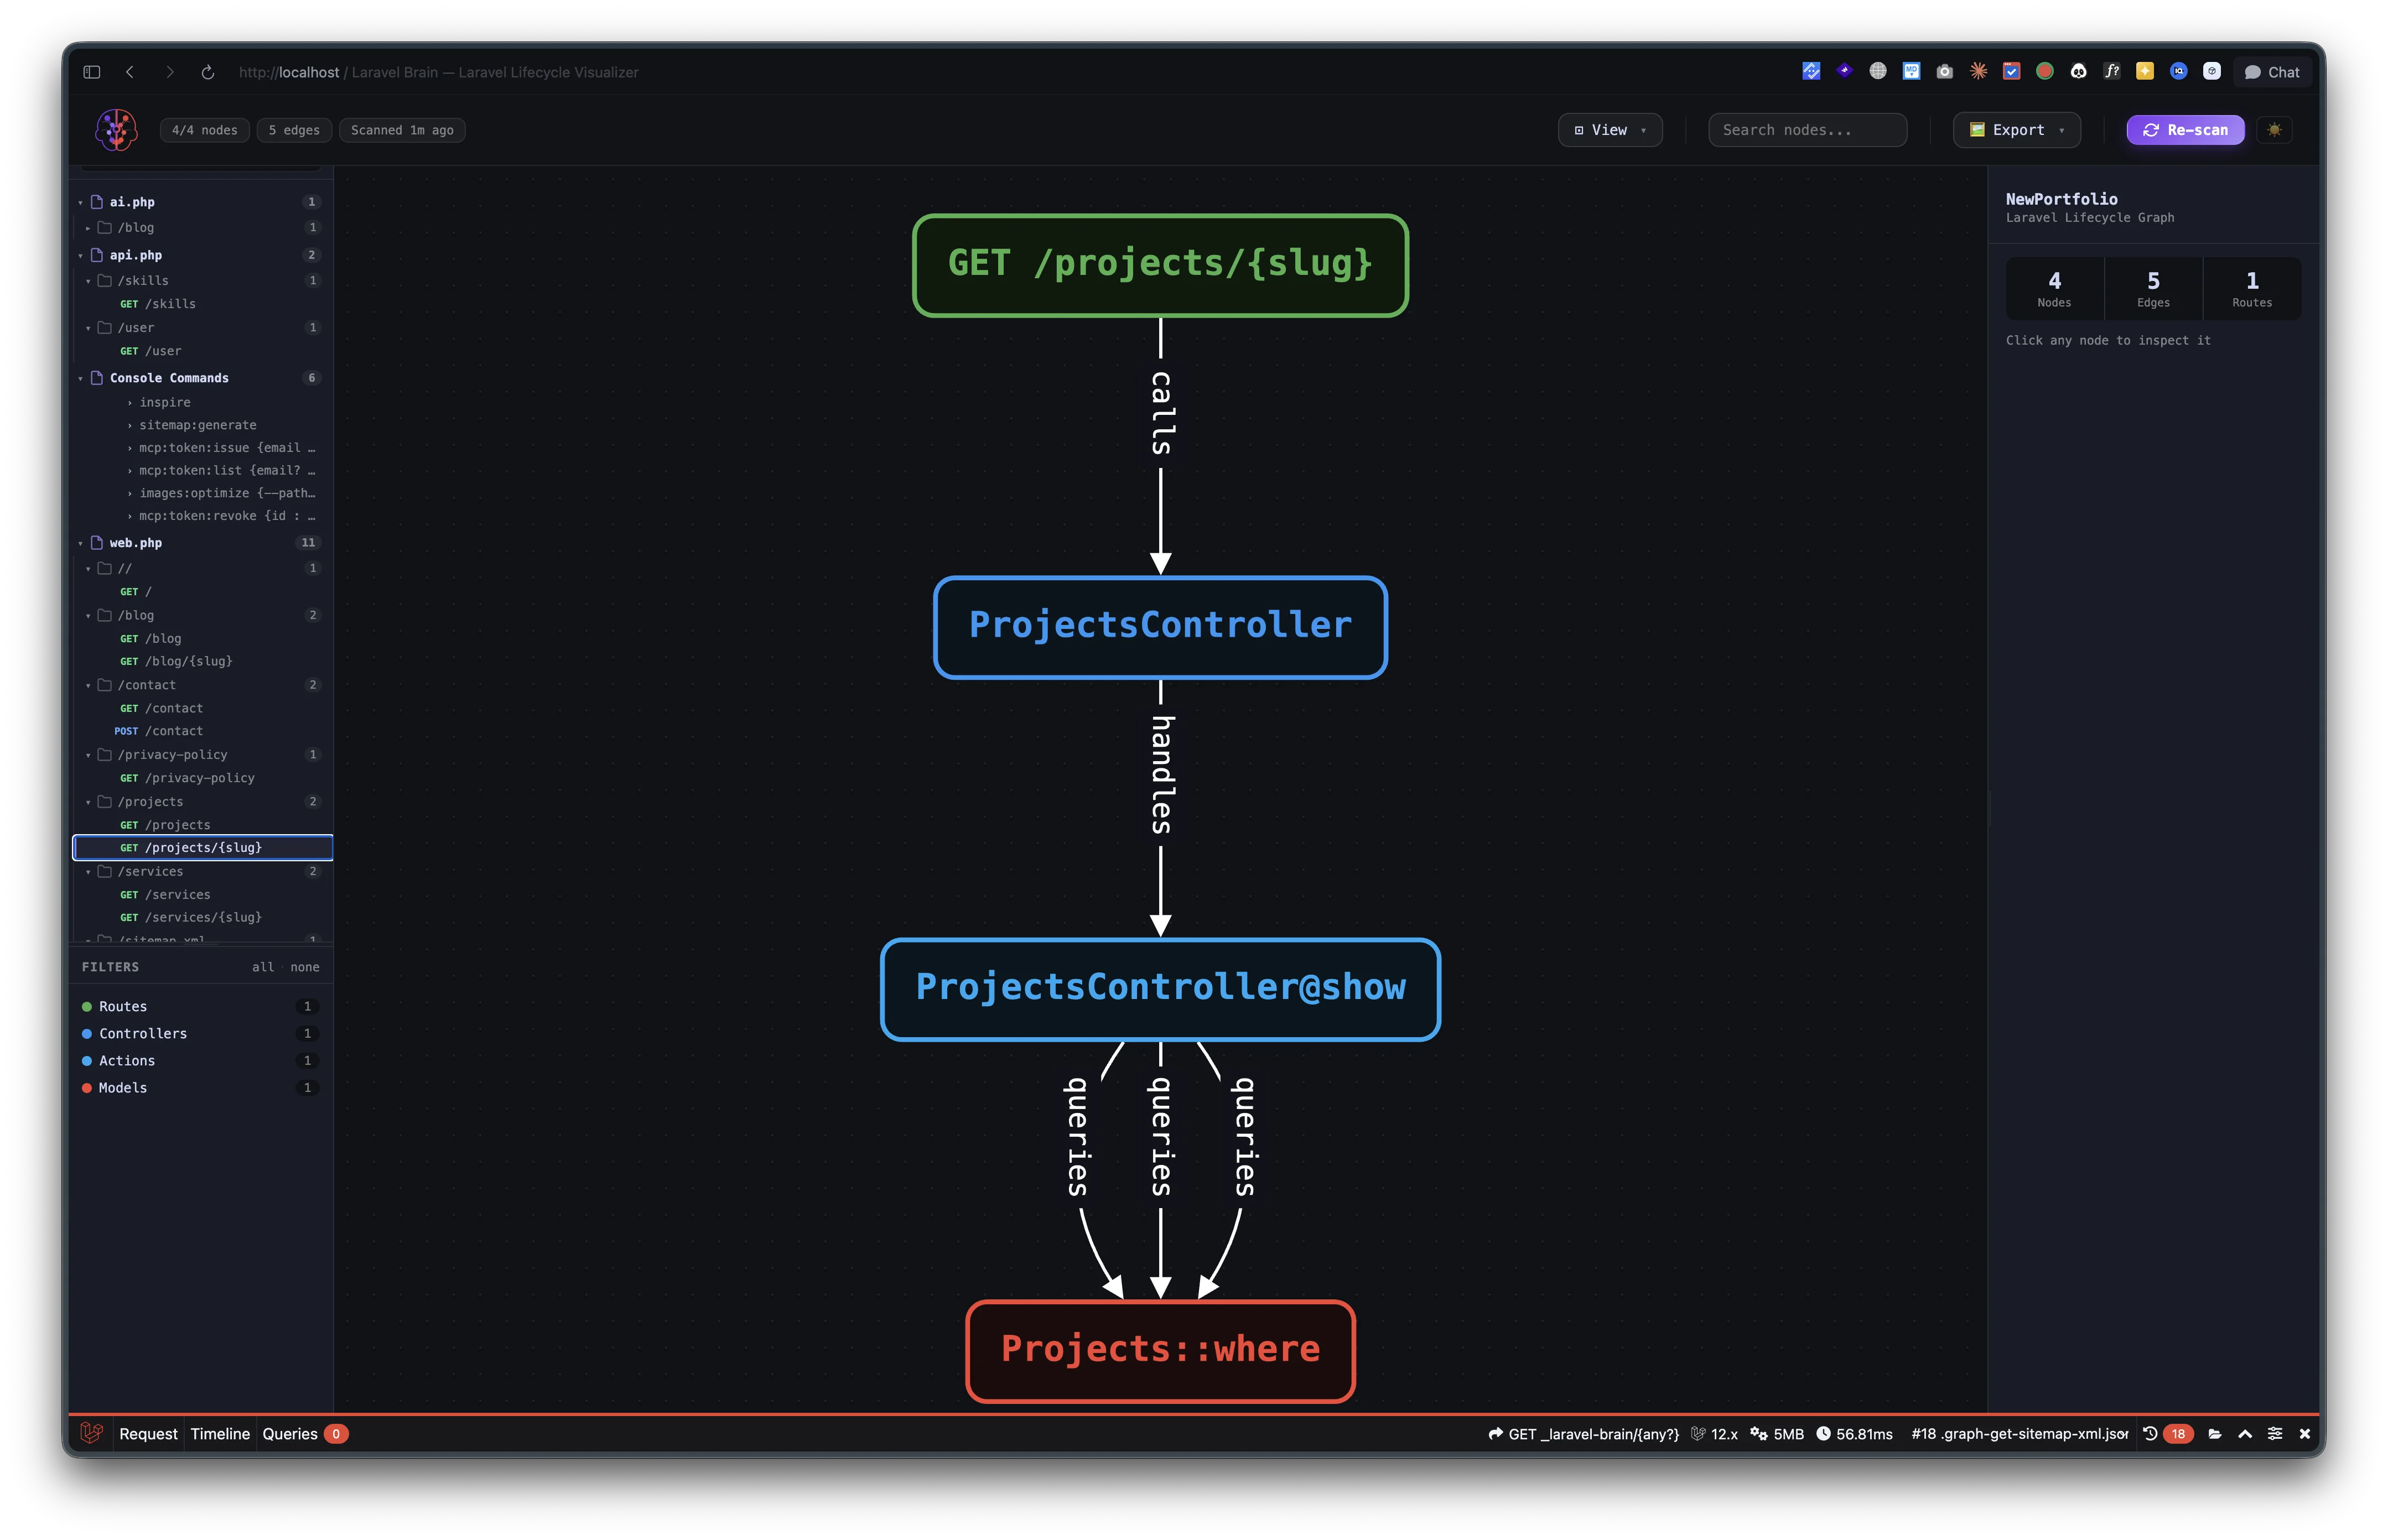The image size is (2388, 1540).
Task: Open debugbar folder storage icon
Action: tap(2215, 1433)
